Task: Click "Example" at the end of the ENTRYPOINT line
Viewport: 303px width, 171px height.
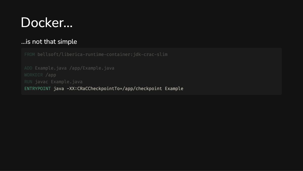Action: 174,89
